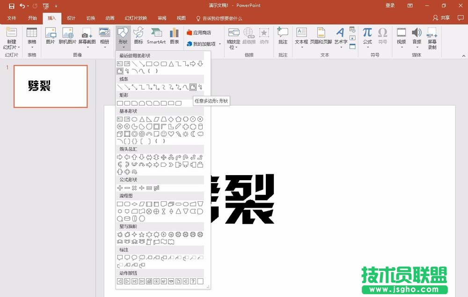Pick the smiley face basic shape
The width and height of the screenshot is (468, 297).
pyautogui.click(x=163, y=135)
